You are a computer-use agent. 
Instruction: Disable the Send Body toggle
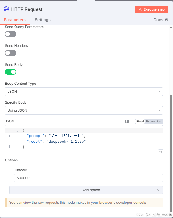11,72
